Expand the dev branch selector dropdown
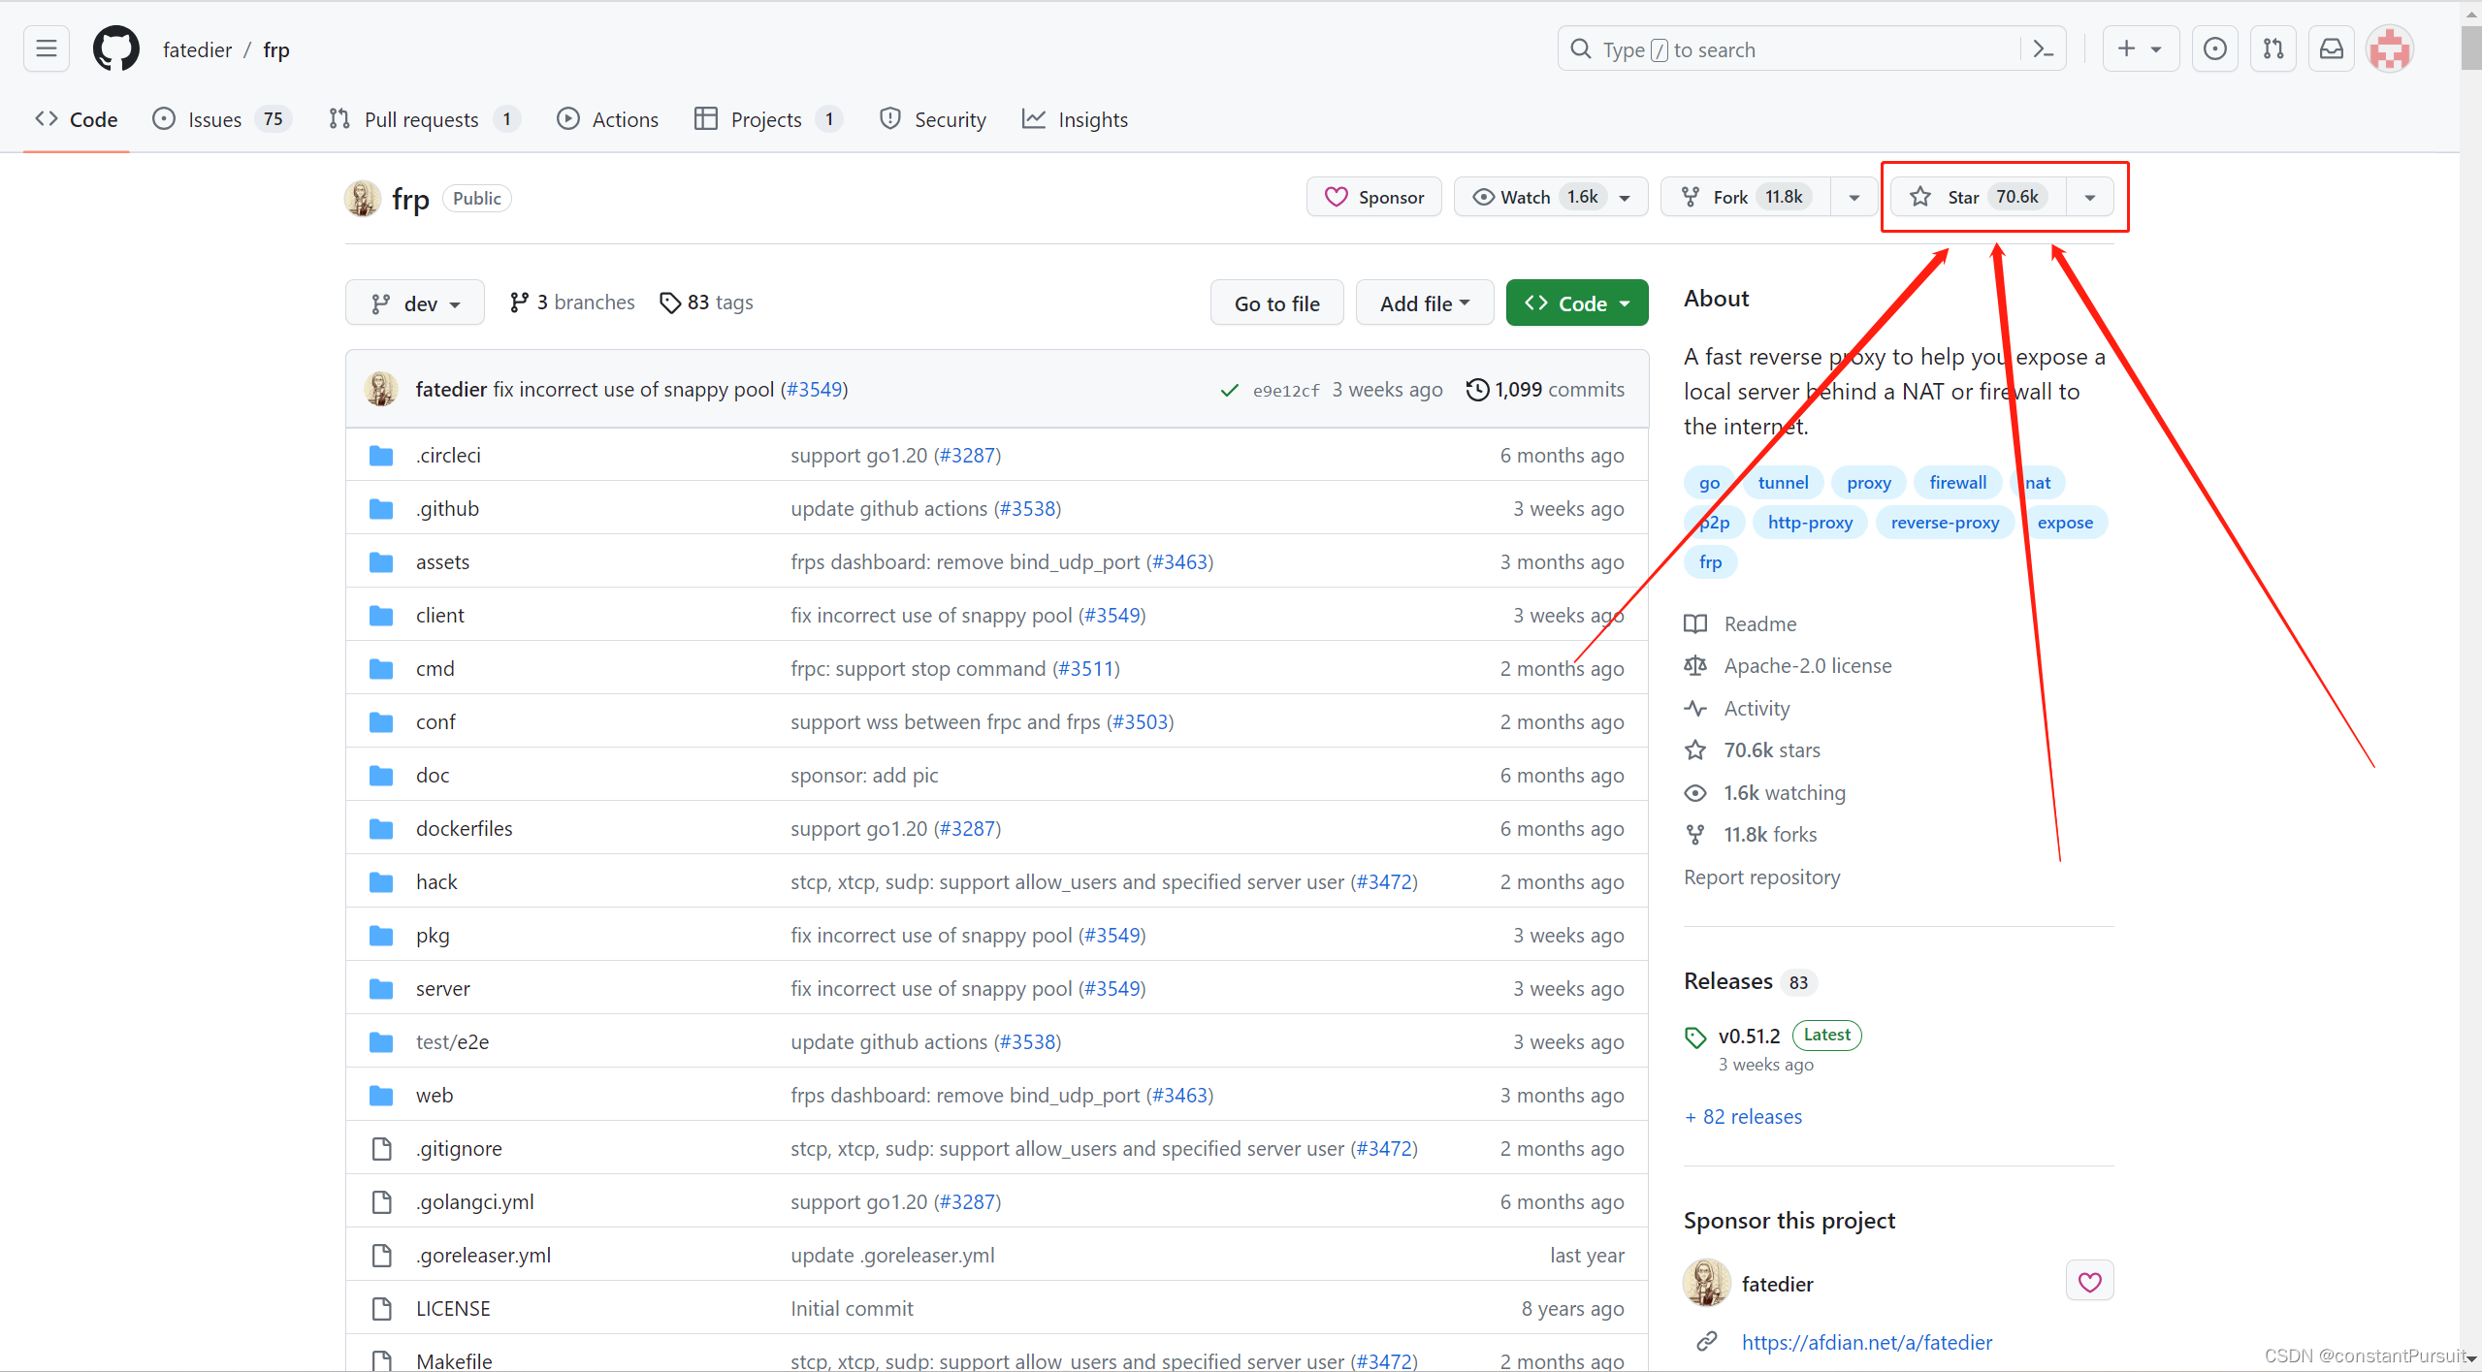The width and height of the screenshot is (2482, 1372). [x=415, y=303]
